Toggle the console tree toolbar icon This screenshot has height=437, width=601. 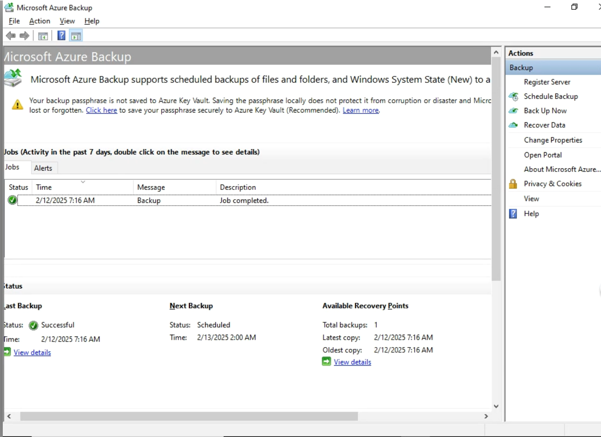coord(43,35)
